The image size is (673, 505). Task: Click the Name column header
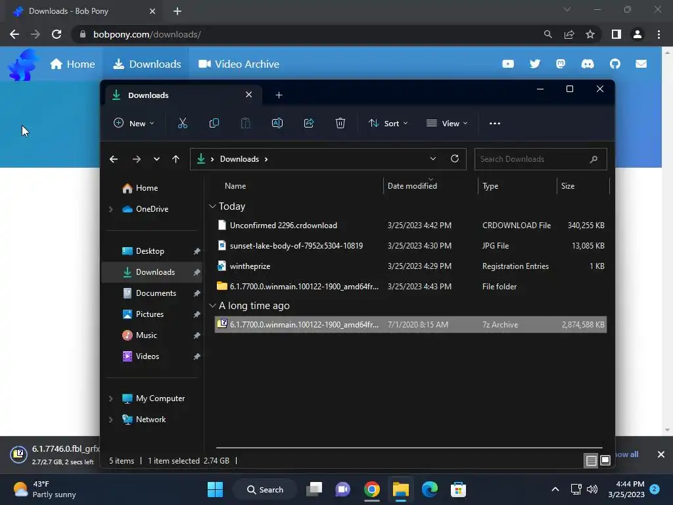coord(235,186)
